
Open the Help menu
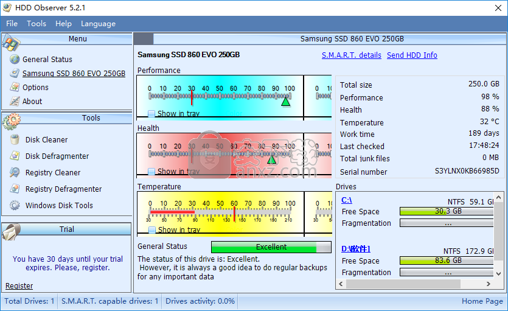(63, 24)
